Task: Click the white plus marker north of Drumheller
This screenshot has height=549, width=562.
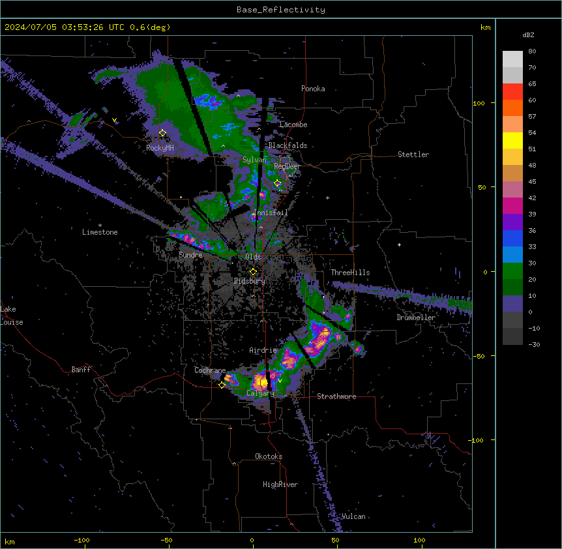Action: [x=399, y=245]
